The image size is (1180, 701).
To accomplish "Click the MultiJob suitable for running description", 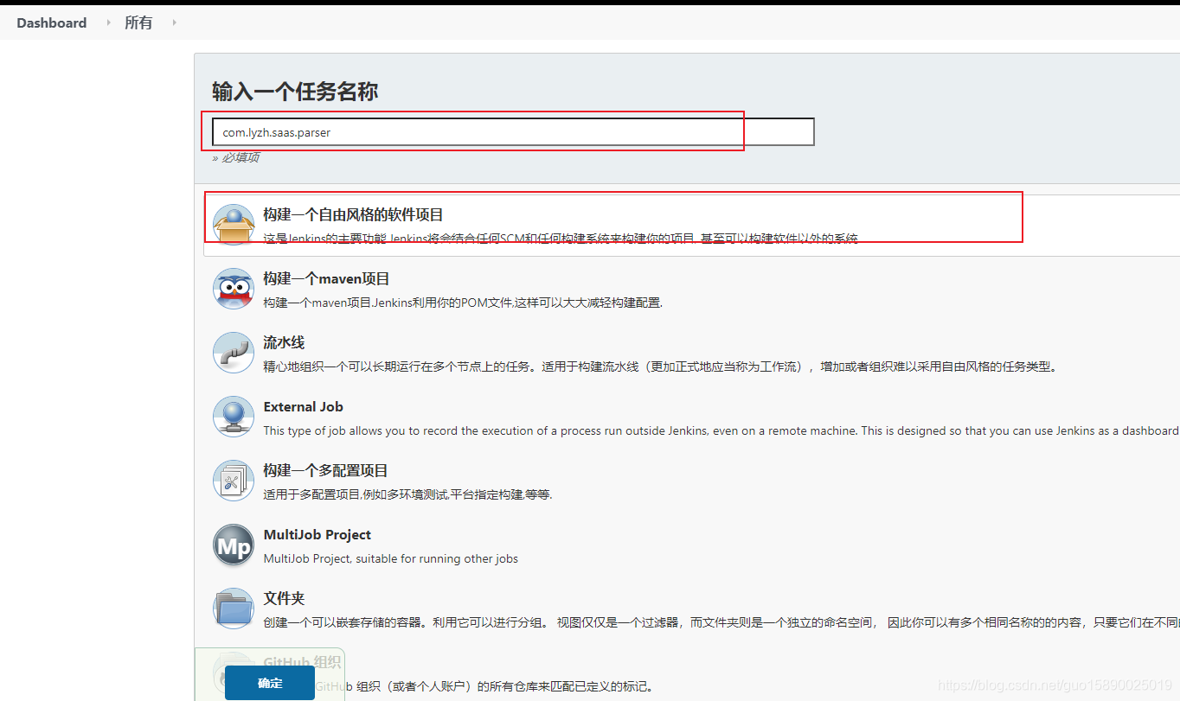I will [x=390, y=558].
